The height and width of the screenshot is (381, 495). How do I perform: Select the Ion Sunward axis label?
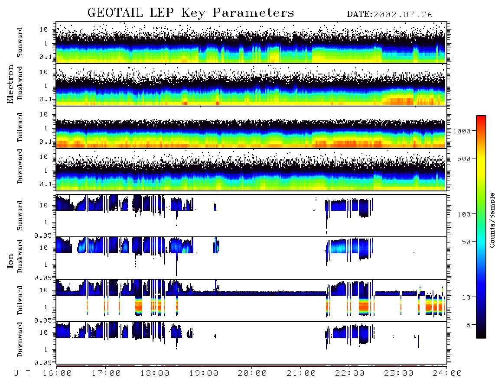pyautogui.click(x=20, y=216)
